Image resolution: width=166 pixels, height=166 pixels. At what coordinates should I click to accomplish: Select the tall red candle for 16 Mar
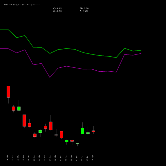click(x=8, y=92)
